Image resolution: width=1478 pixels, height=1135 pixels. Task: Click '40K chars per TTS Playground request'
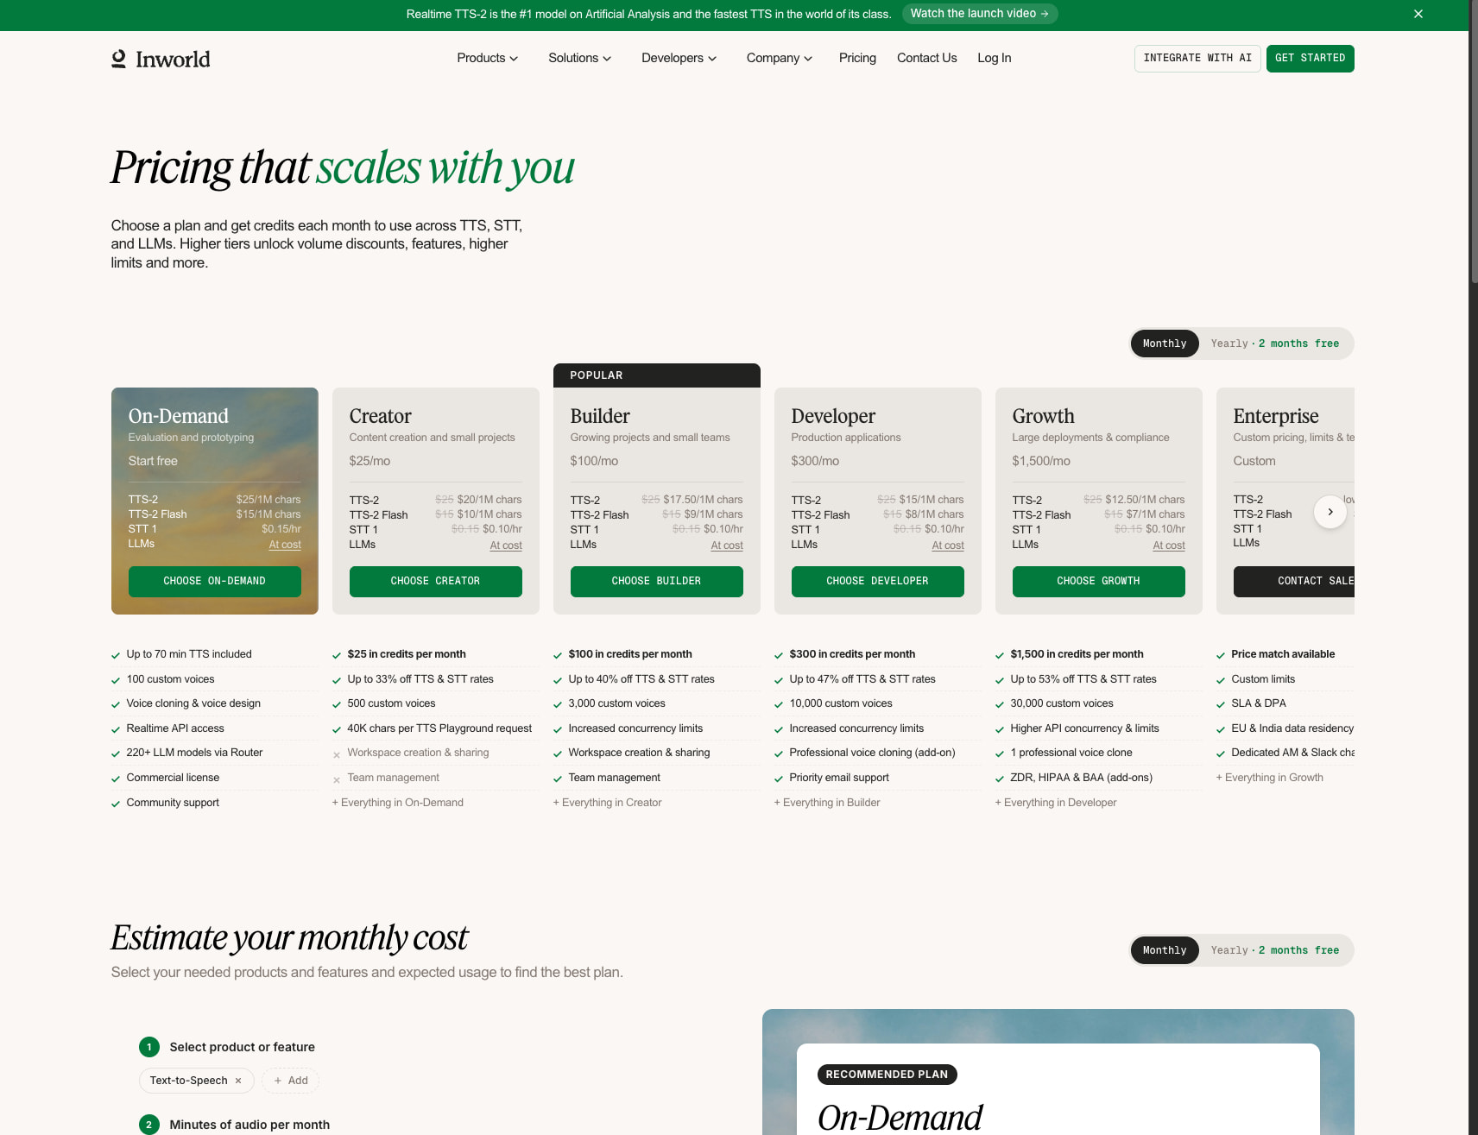pyautogui.click(x=439, y=728)
